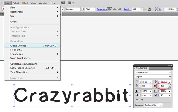This screenshot has width=178, height=112.
Task: Click the vertical scale icon in Character panel
Action: click(155, 91)
